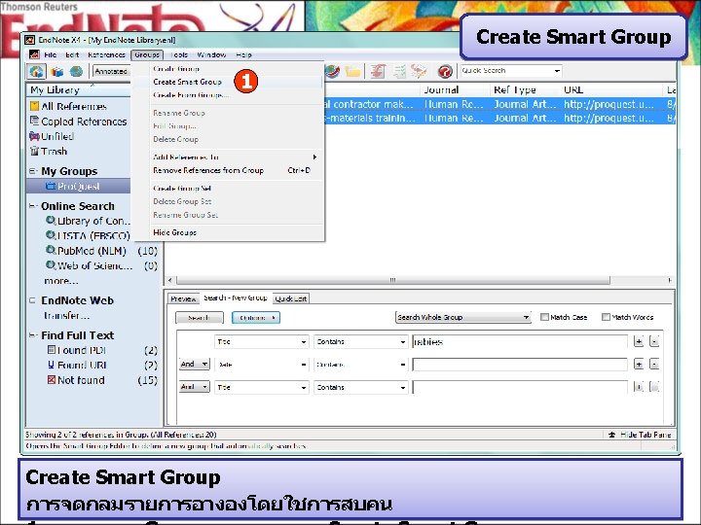Click the search field containing rabies
Image resolution: width=701 pixels, height=525 pixels.
coord(520,342)
